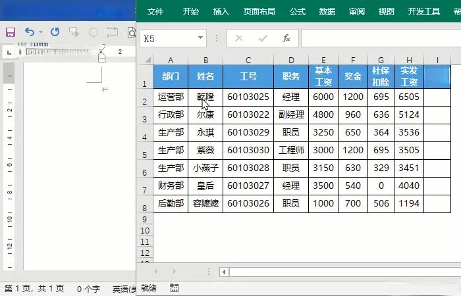Click the Insert Function fx icon
Screen dimensions: 461x296
point(286,39)
